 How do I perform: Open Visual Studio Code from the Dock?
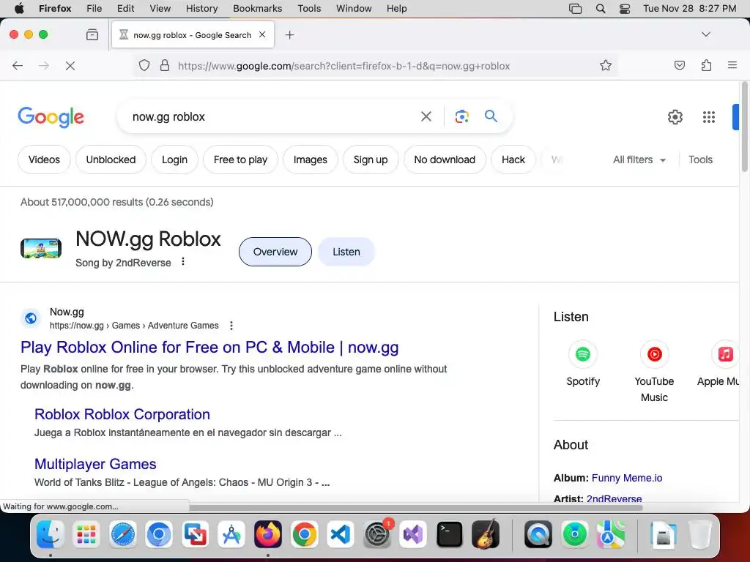[x=341, y=533]
